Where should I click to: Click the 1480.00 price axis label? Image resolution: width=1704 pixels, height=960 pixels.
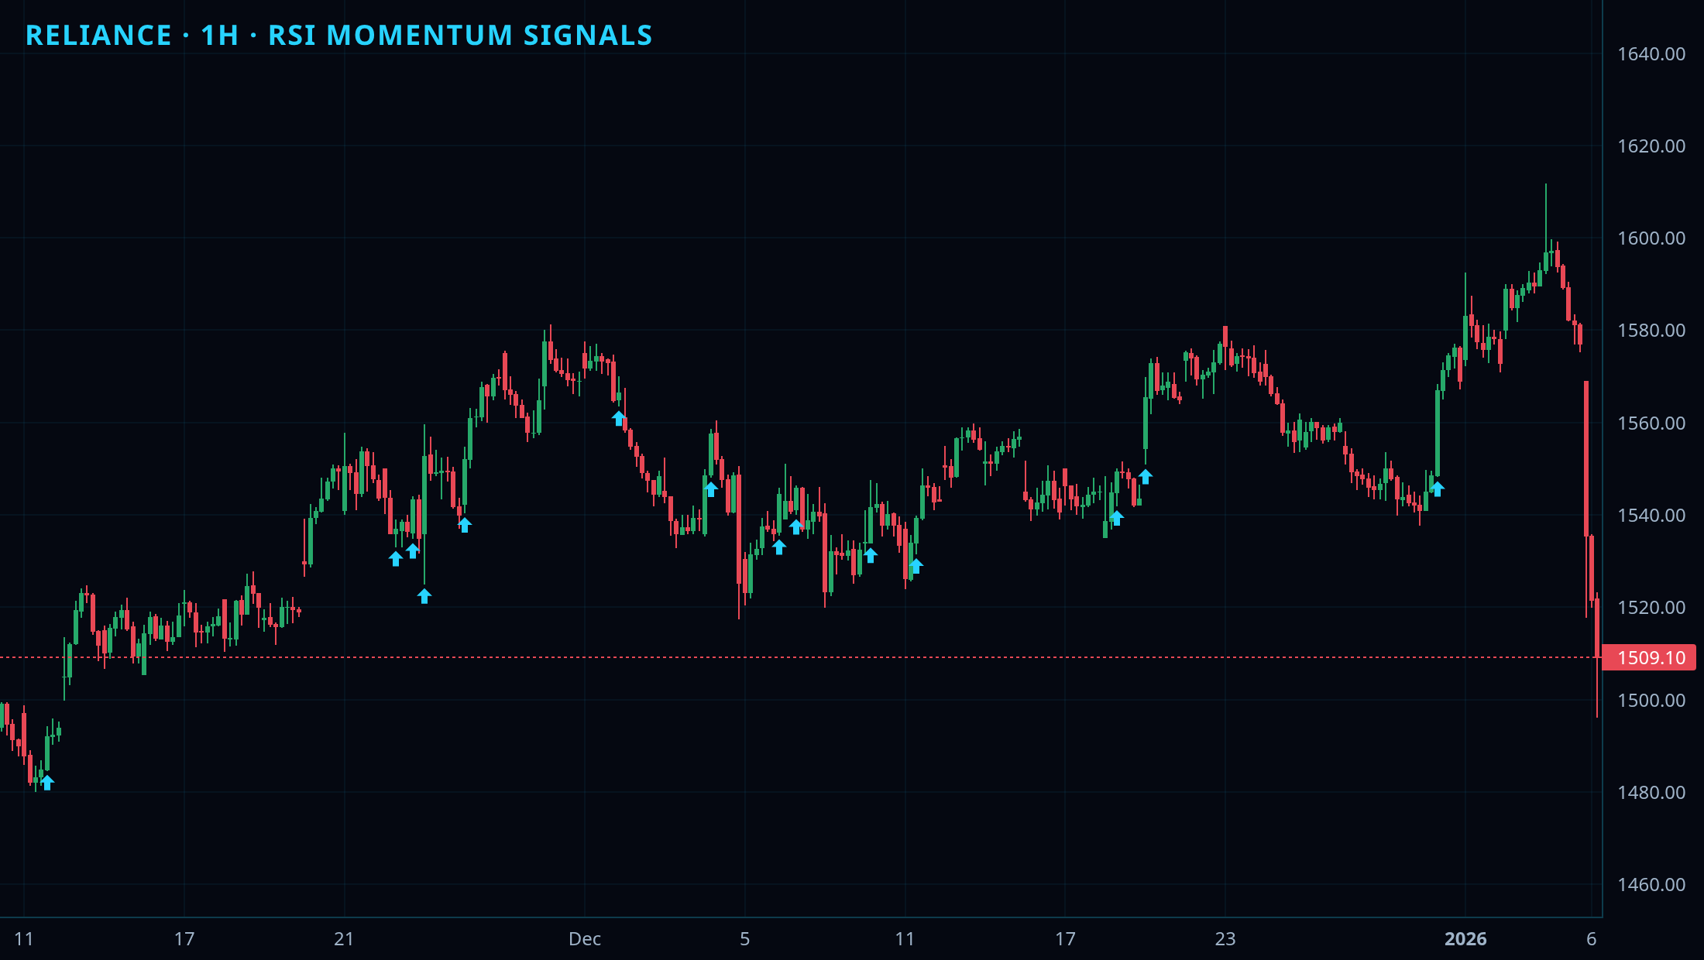pos(1651,793)
